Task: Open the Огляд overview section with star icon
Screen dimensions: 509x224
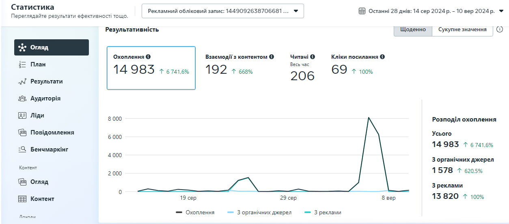Action: coord(52,47)
